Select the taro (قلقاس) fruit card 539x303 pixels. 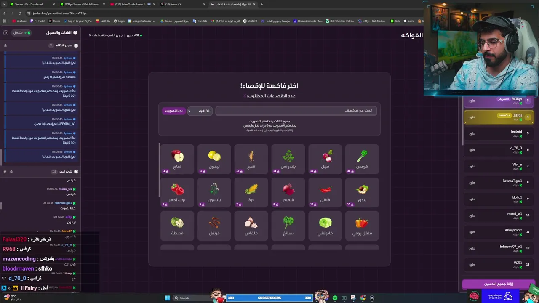[251, 226]
